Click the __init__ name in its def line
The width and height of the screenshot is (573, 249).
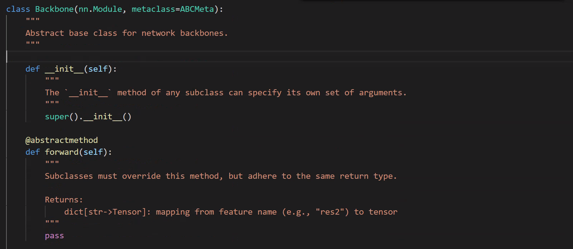[x=64, y=69]
